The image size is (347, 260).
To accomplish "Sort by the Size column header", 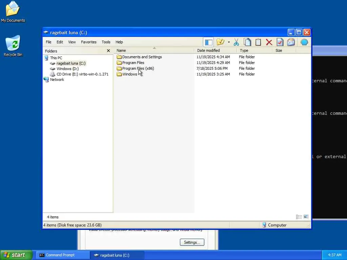I will click(284, 50).
